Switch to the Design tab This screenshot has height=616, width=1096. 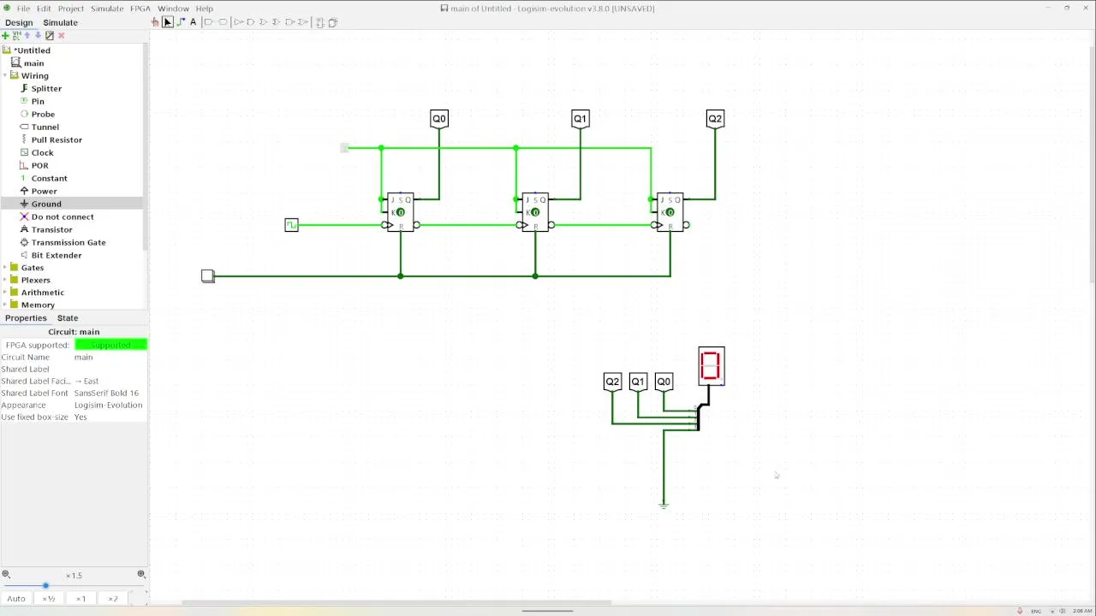coord(19,22)
